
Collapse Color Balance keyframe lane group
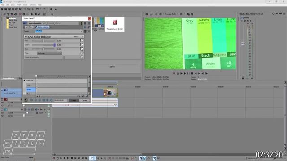(24, 80)
